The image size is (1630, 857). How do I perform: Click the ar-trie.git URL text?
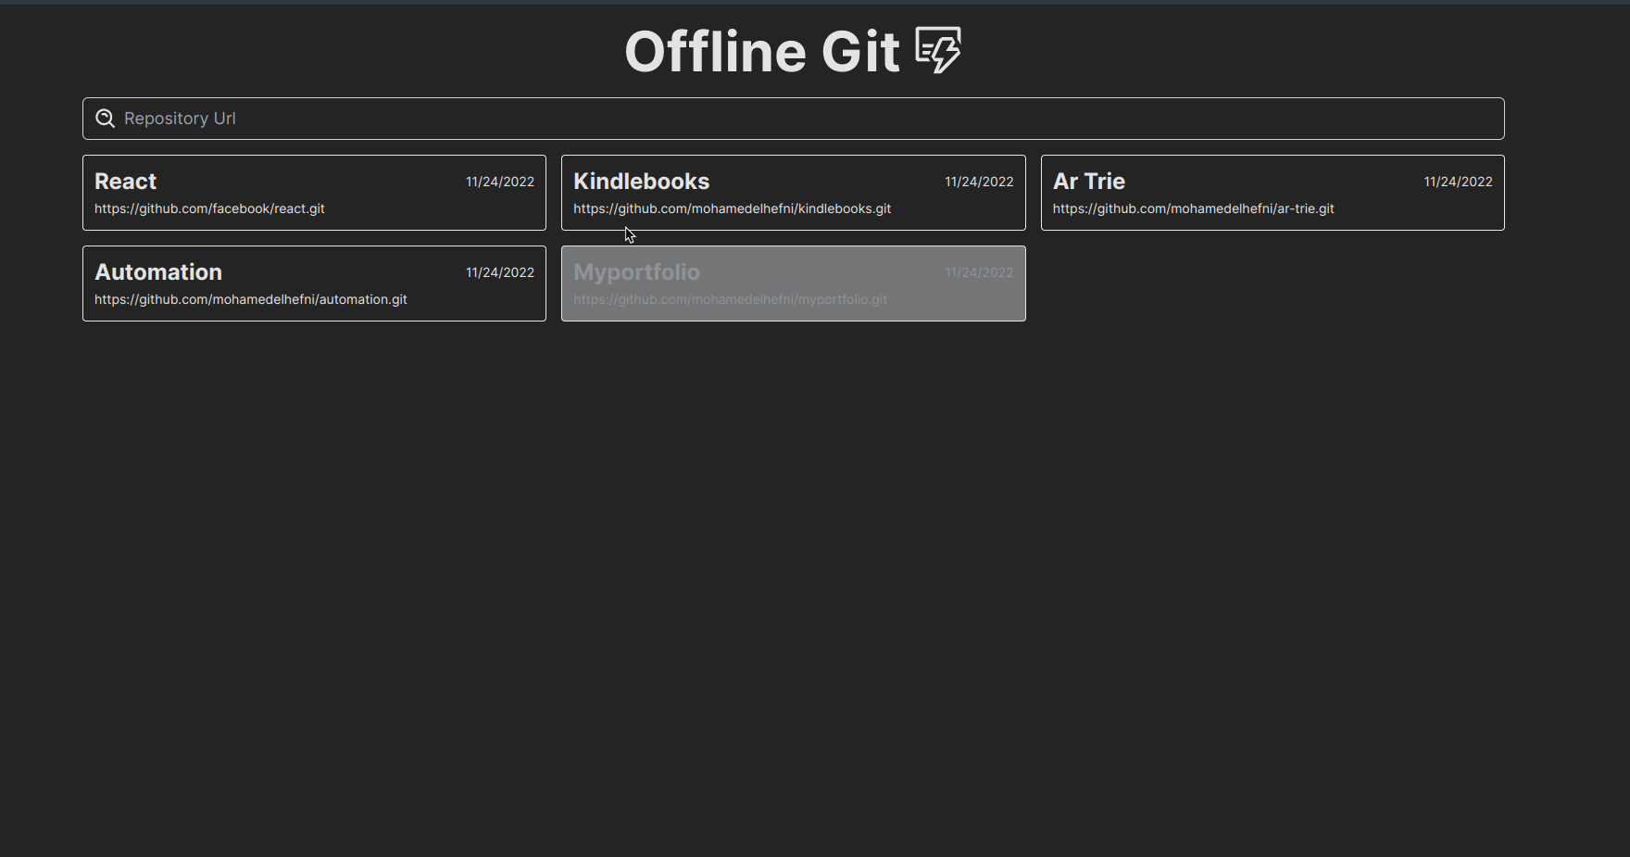click(x=1193, y=208)
